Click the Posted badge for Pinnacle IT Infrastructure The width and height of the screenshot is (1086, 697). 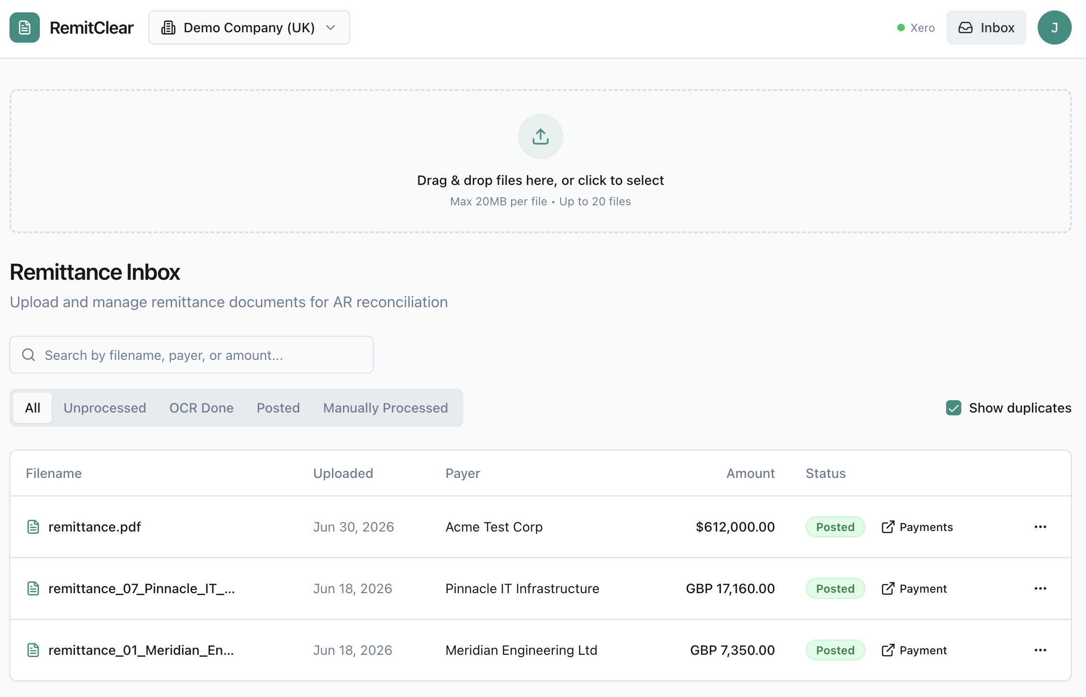[x=836, y=588]
